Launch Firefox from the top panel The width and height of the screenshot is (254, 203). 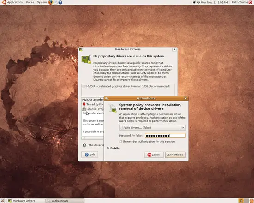click(50, 2)
